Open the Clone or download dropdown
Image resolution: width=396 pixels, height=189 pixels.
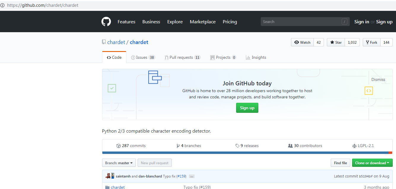point(372,163)
